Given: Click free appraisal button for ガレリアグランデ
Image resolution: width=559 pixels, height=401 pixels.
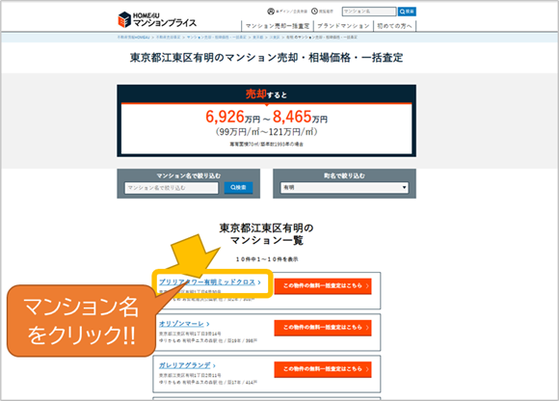Looking at the screenshot, I should click(323, 369).
